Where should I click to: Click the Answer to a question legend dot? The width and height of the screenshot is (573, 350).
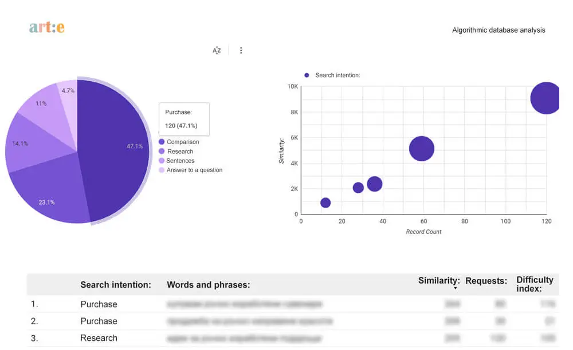coord(162,170)
